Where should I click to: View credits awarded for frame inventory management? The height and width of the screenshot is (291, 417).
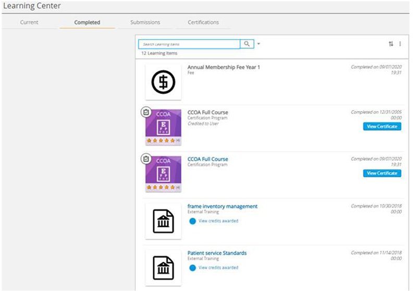coord(218,221)
